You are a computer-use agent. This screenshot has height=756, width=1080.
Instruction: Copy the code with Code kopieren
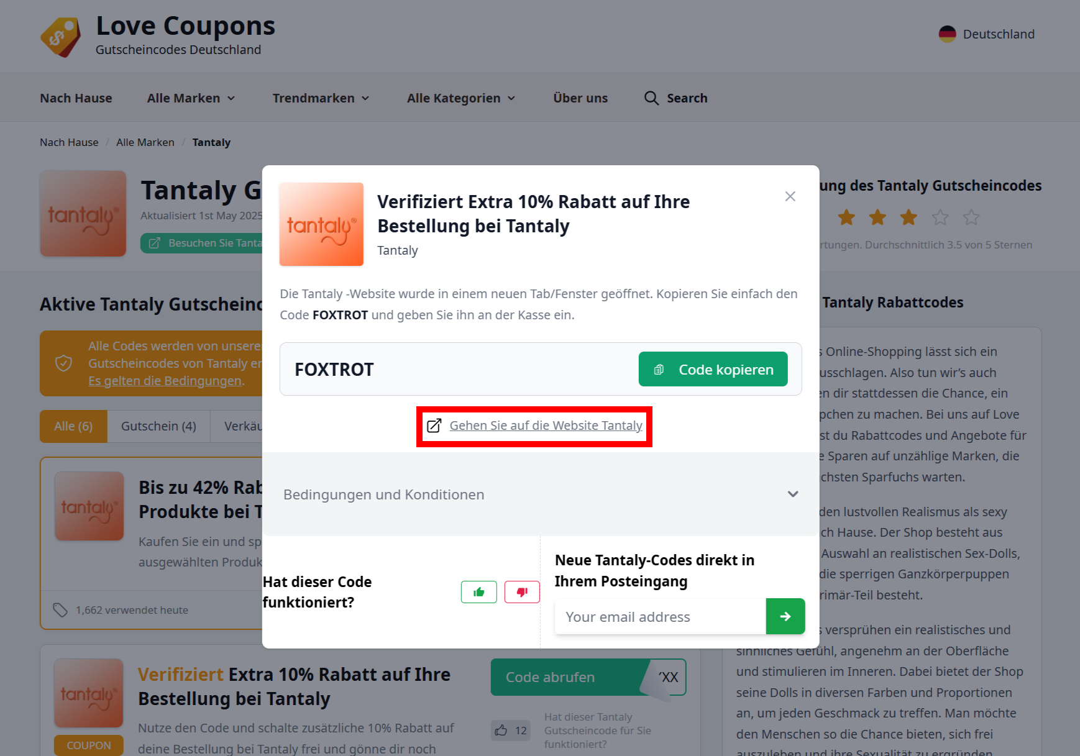pos(713,370)
